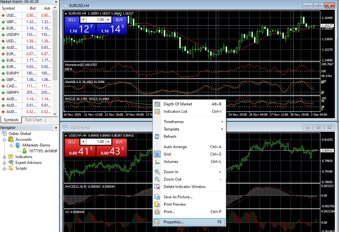Collapse EURUSD one-click trading panel triangle
The width and height of the screenshot is (339, 232).
pyautogui.click(x=66, y=13)
